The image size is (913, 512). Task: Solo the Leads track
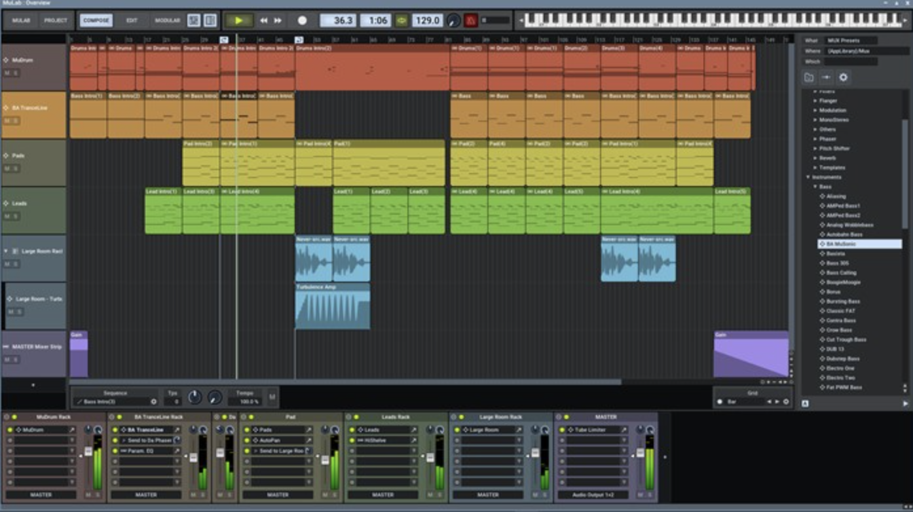point(16,217)
